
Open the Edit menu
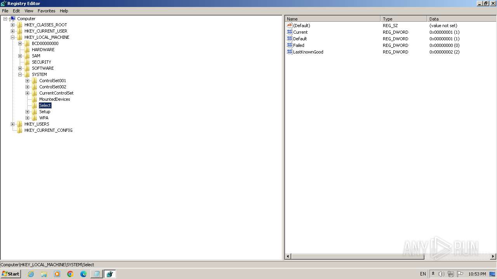pos(16,11)
